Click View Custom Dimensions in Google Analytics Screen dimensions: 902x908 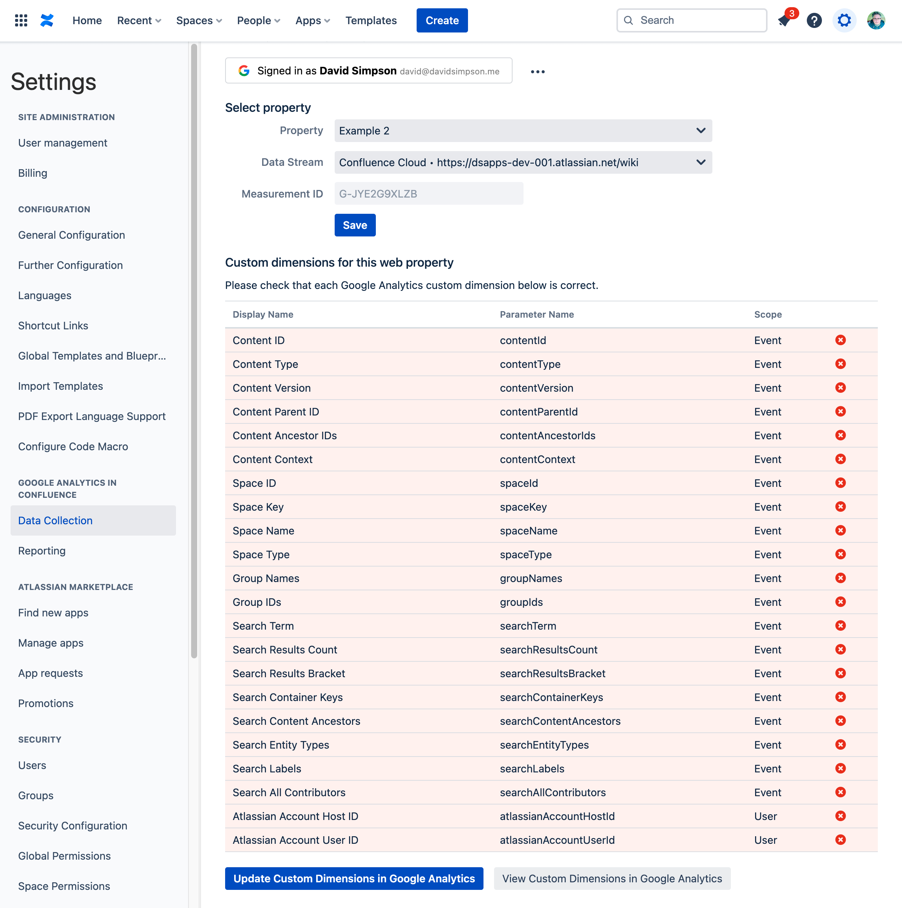(612, 879)
